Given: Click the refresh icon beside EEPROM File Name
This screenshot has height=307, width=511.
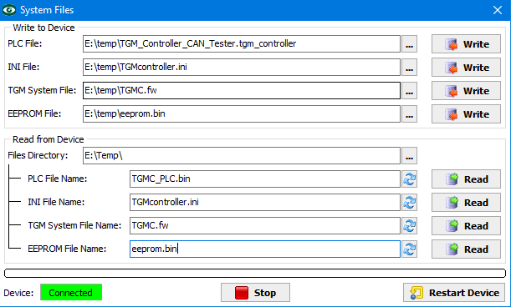Looking at the screenshot, I should pos(409,249).
